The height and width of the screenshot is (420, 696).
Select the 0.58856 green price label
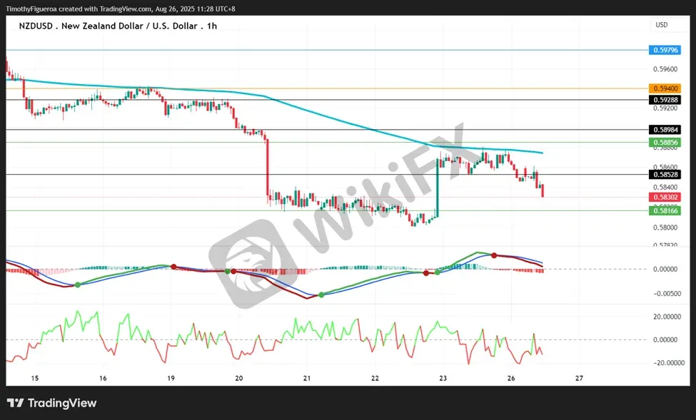665,143
